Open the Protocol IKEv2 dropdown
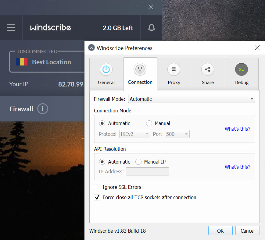The width and height of the screenshot is (265, 240). [x=134, y=134]
